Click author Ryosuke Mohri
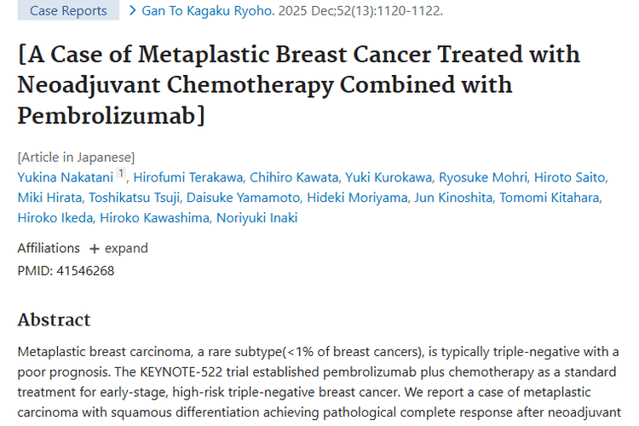The height and width of the screenshot is (426, 639). point(482,177)
